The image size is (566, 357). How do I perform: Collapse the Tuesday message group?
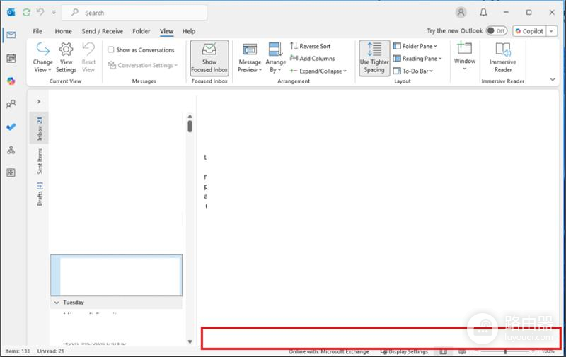[57, 303]
